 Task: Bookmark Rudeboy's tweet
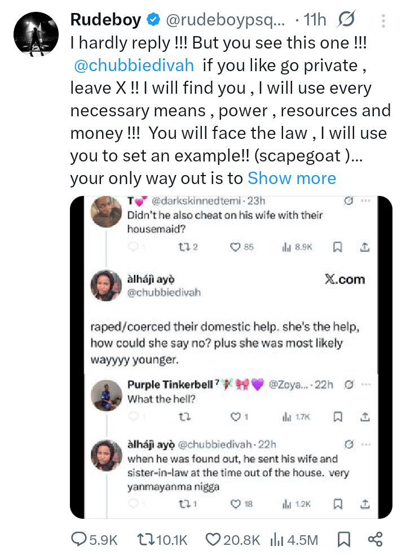pyautogui.click(x=343, y=540)
